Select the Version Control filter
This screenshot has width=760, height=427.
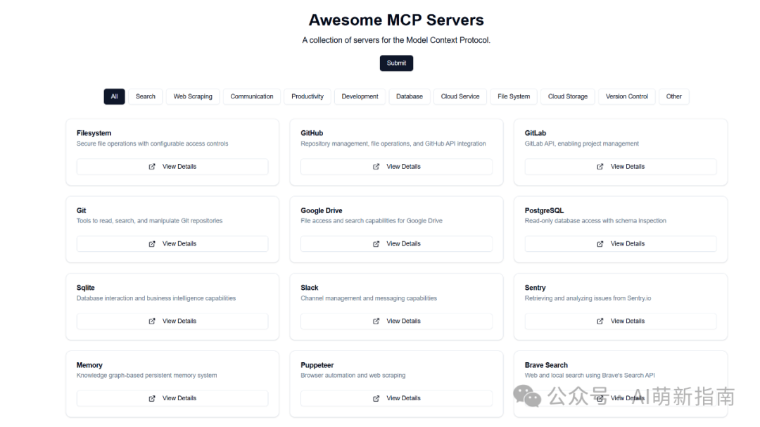click(x=627, y=96)
